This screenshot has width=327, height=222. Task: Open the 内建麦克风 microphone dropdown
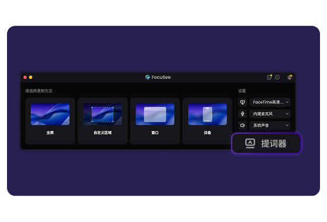[x=270, y=114]
